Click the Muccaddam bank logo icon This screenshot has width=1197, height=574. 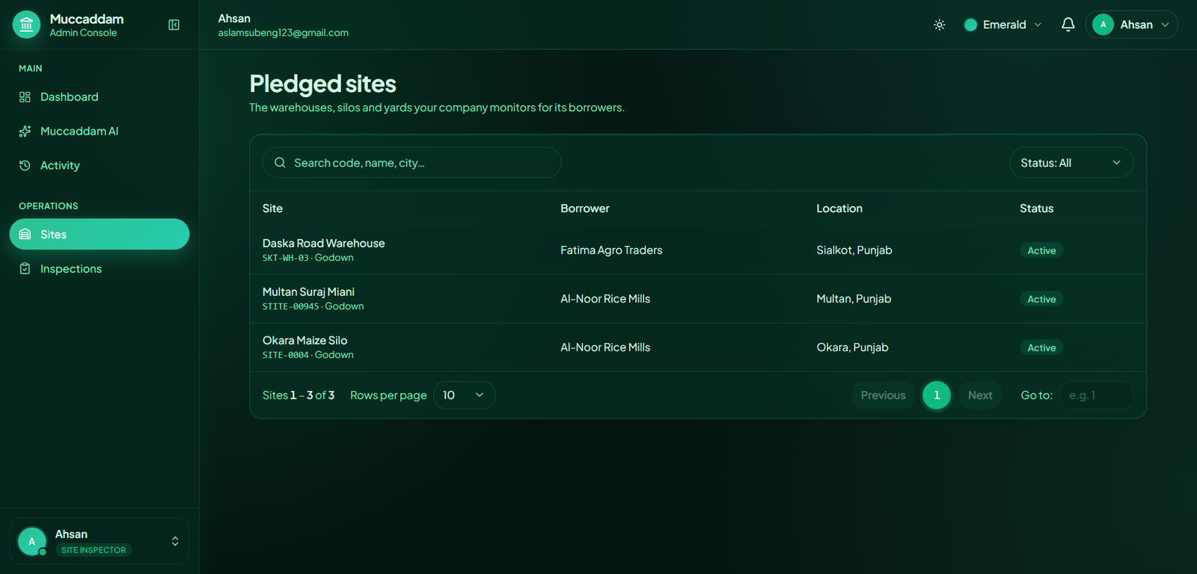point(27,25)
